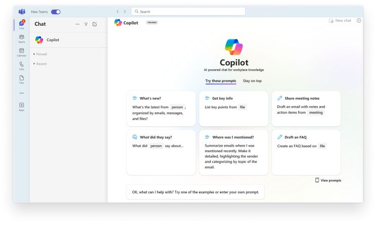
Task: Click person placeholder in What's new? card
Action: [177, 107]
